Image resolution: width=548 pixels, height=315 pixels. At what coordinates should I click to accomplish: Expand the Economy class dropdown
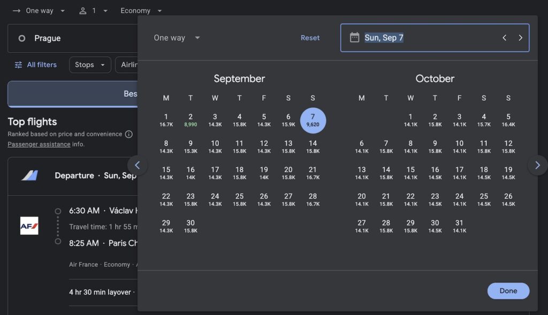pos(141,11)
